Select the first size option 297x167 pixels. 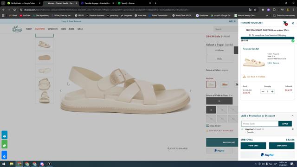[x=211, y=110]
